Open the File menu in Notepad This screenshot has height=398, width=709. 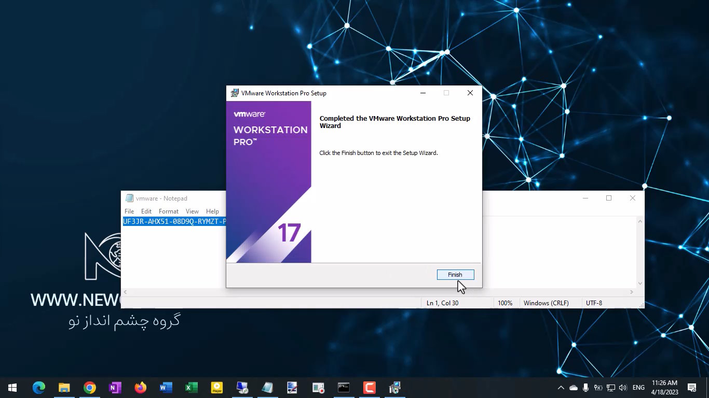(129, 211)
